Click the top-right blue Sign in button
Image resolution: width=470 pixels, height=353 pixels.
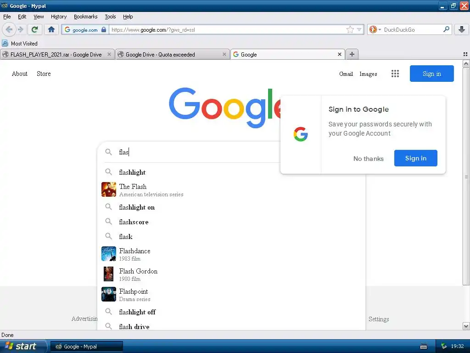pos(431,74)
